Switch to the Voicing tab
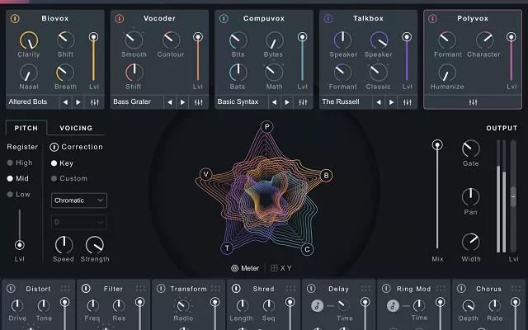This screenshot has width=528, height=330. 76,128
